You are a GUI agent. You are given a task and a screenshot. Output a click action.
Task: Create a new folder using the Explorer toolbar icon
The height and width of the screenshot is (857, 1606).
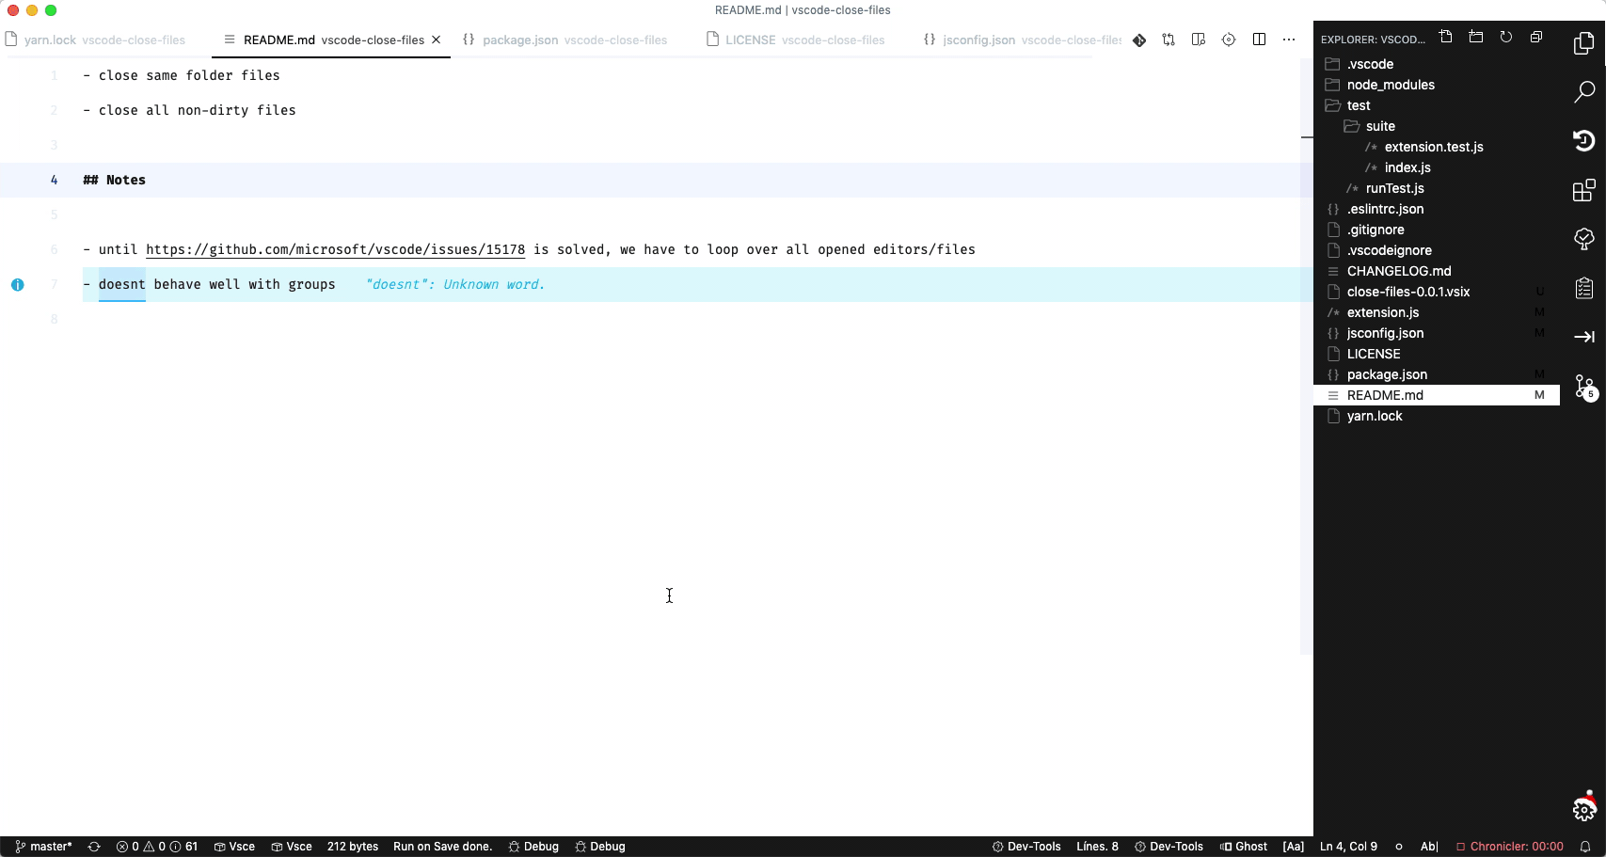pos(1476,37)
